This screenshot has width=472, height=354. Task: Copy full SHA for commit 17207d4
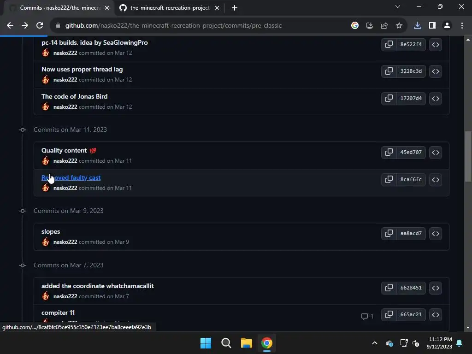pyautogui.click(x=389, y=99)
